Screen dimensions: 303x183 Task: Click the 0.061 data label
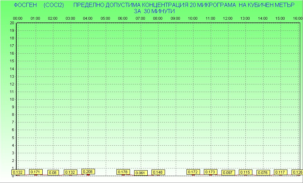140,173
